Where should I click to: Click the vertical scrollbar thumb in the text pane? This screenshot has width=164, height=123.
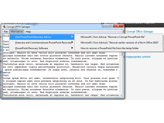pyautogui.click(x=121, y=54)
